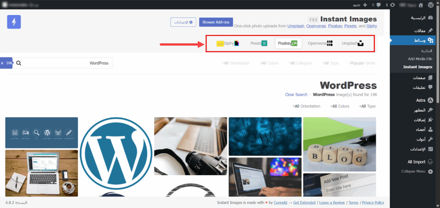440x208 pixels.
Task: Open the Terms footer link
Action: point(353,203)
